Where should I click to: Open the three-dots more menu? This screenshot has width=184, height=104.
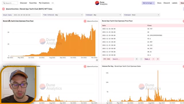click(x=53, y=3)
